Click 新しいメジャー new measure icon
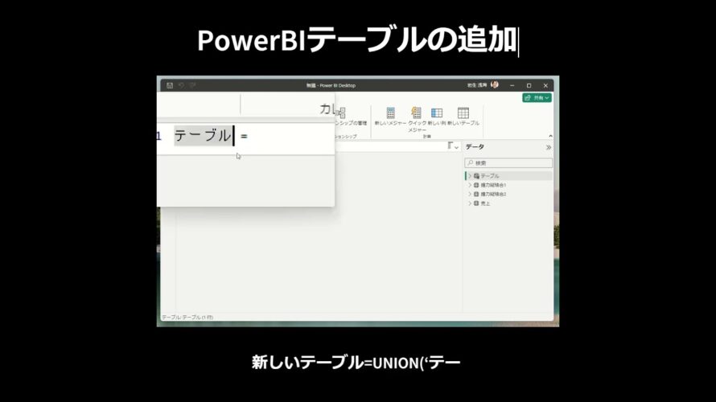The height and width of the screenshot is (402, 716). click(390, 113)
